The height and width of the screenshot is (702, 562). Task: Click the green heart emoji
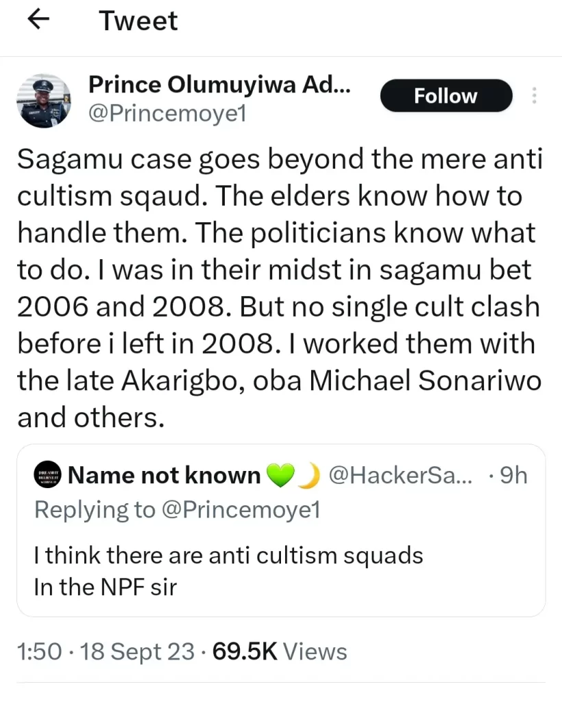(280, 476)
